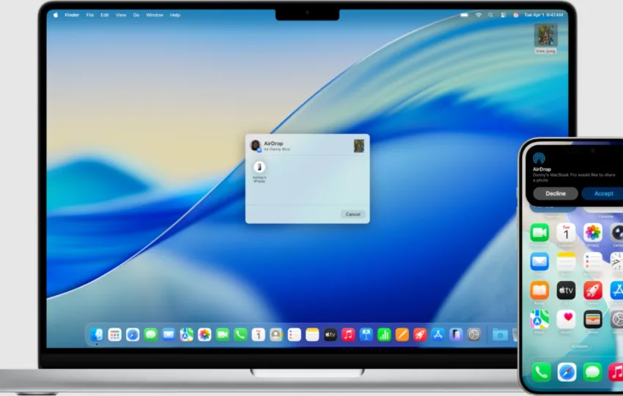Open Photos on the iPhone home screen
The width and height of the screenshot is (623, 396).
593,233
